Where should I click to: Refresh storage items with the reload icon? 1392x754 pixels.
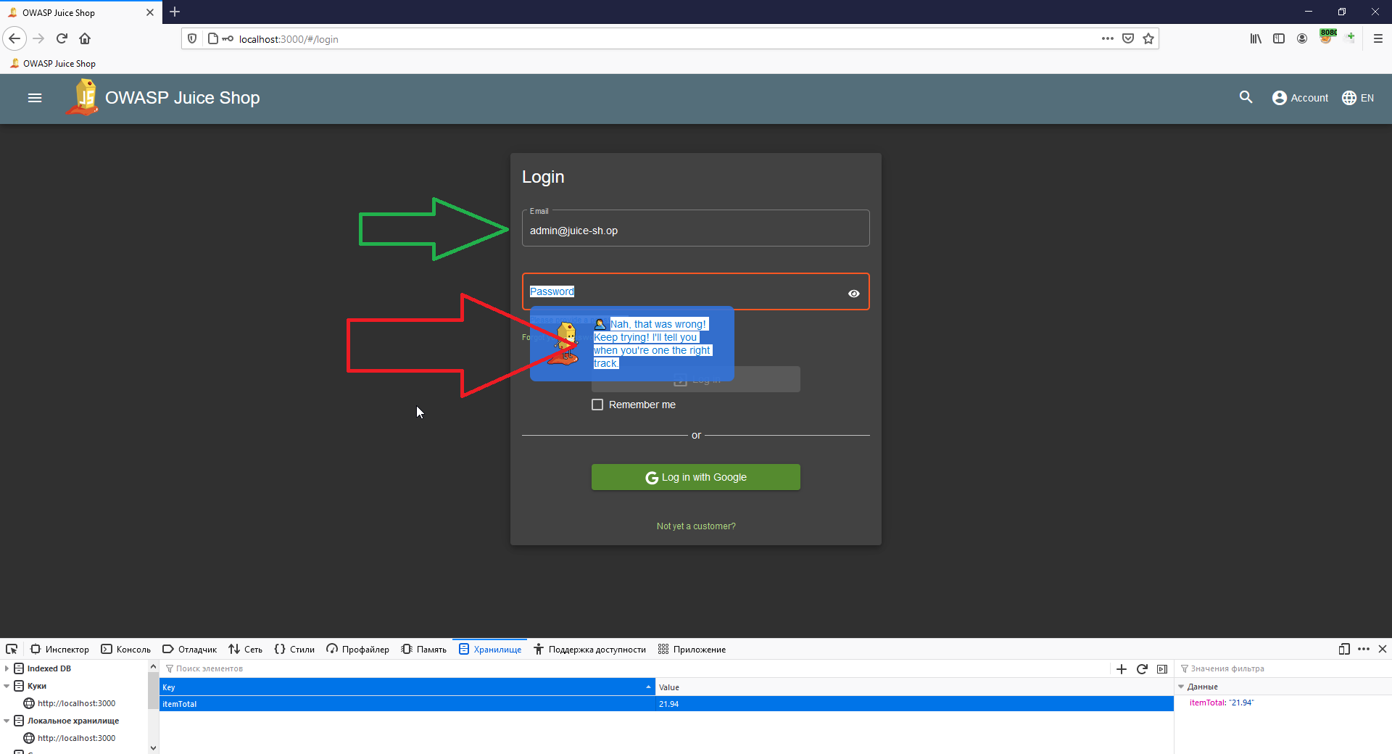point(1142,668)
